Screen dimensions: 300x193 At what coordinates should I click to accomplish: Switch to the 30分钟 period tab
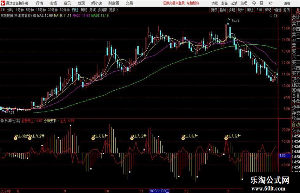[x=53, y=10]
